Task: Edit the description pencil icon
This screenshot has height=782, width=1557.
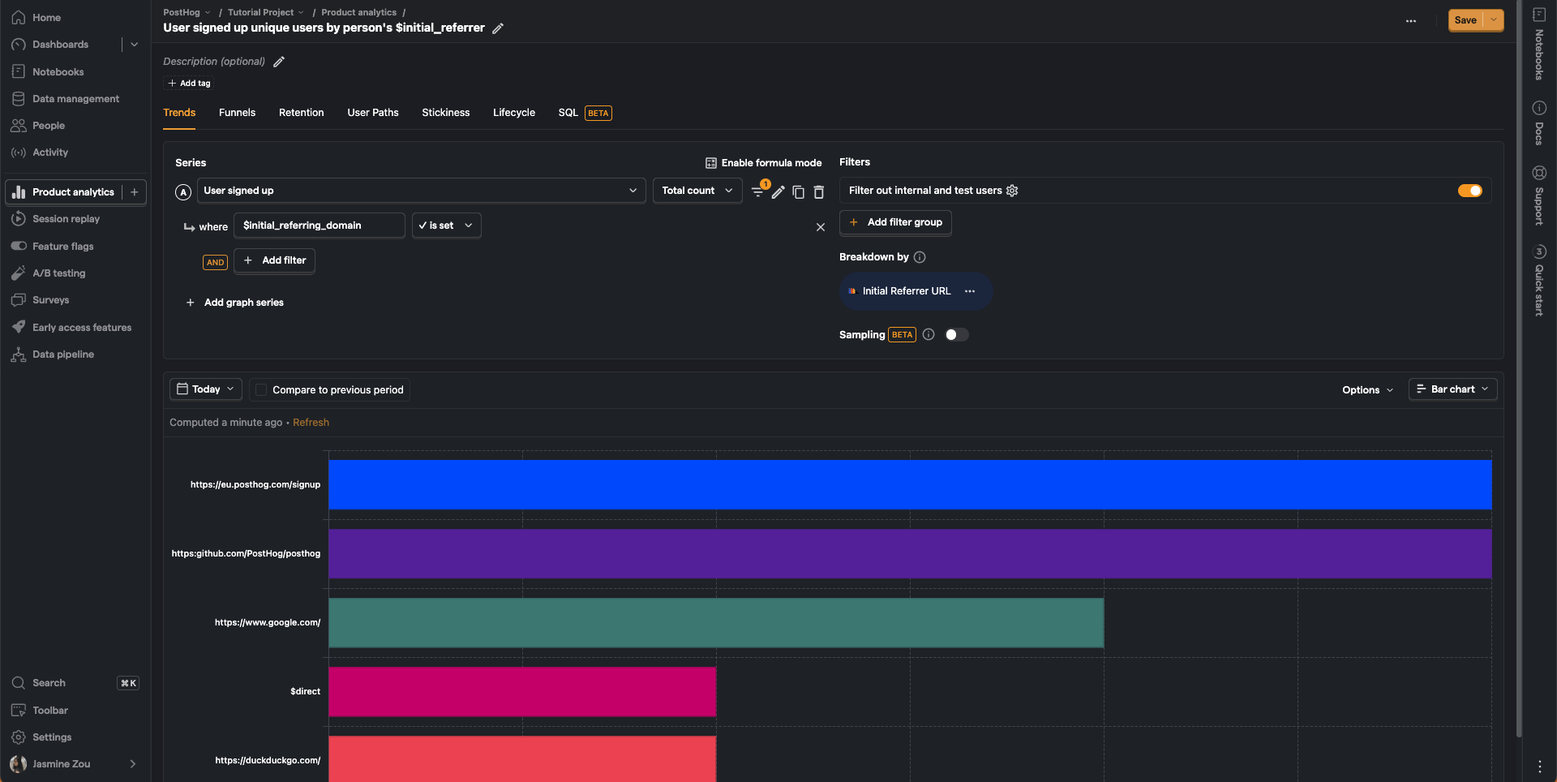Action: (279, 62)
